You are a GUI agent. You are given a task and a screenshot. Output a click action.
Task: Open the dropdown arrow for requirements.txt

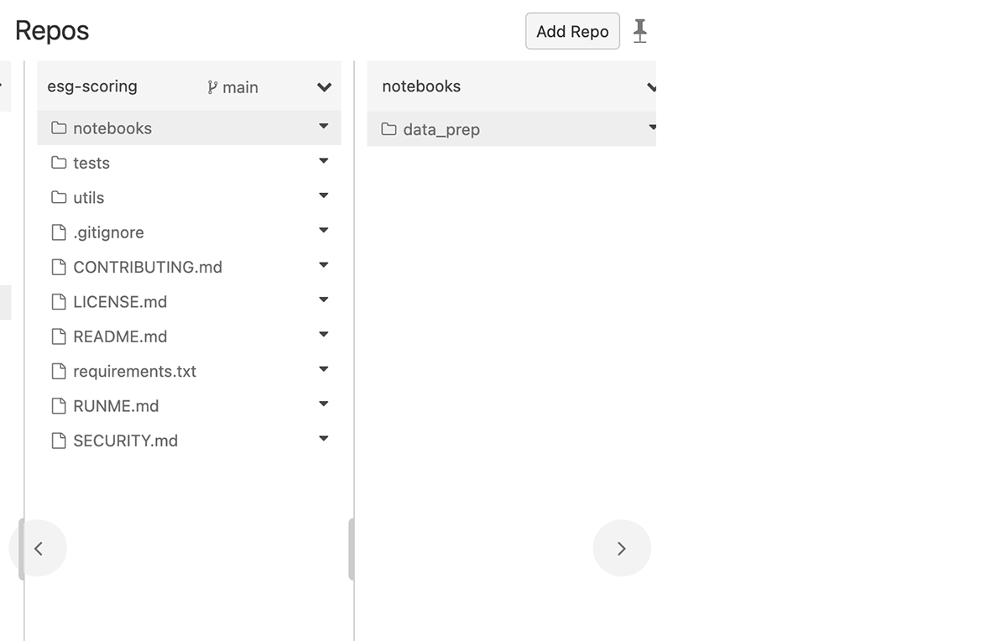[x=324, y=369]
